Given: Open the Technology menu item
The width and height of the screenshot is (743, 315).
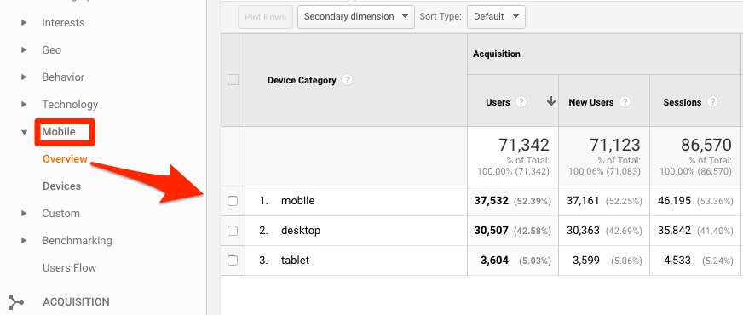Looking at the screenshot, I should [70, 104].
